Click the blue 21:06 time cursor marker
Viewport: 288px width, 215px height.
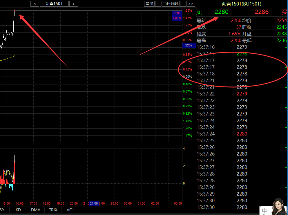click(x=94, y=203)
